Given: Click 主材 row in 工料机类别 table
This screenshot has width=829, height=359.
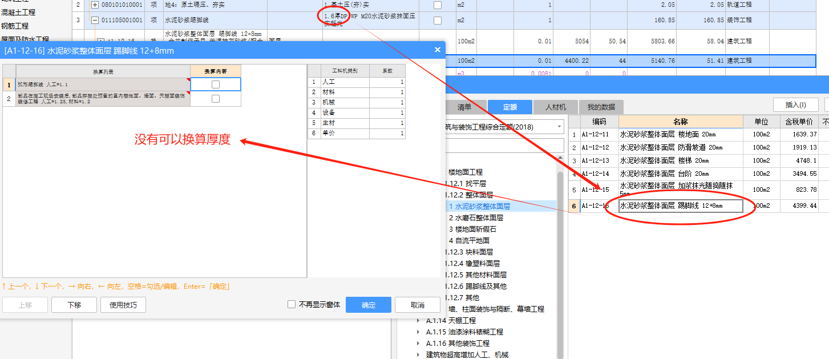Looking at the screenshot, I should pos(357,123).
